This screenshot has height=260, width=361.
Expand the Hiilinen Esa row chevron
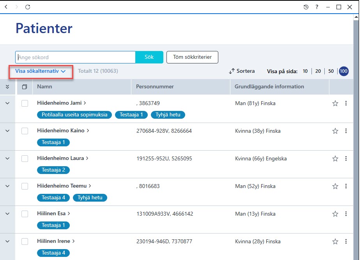(7, 214)
